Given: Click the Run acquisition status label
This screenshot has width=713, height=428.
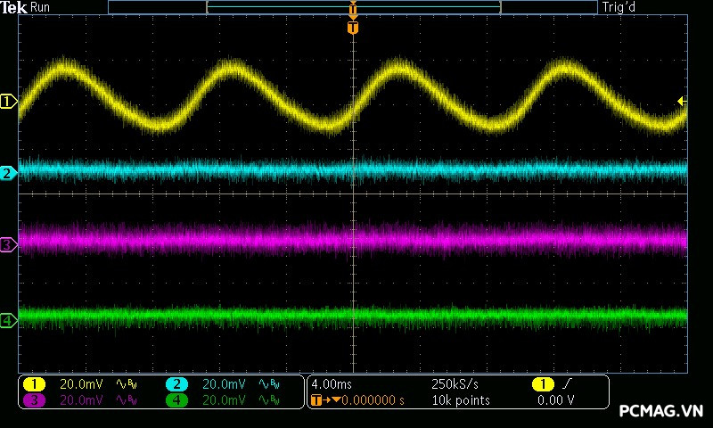Looking at the screenshot, I should (x=40, y=7).
